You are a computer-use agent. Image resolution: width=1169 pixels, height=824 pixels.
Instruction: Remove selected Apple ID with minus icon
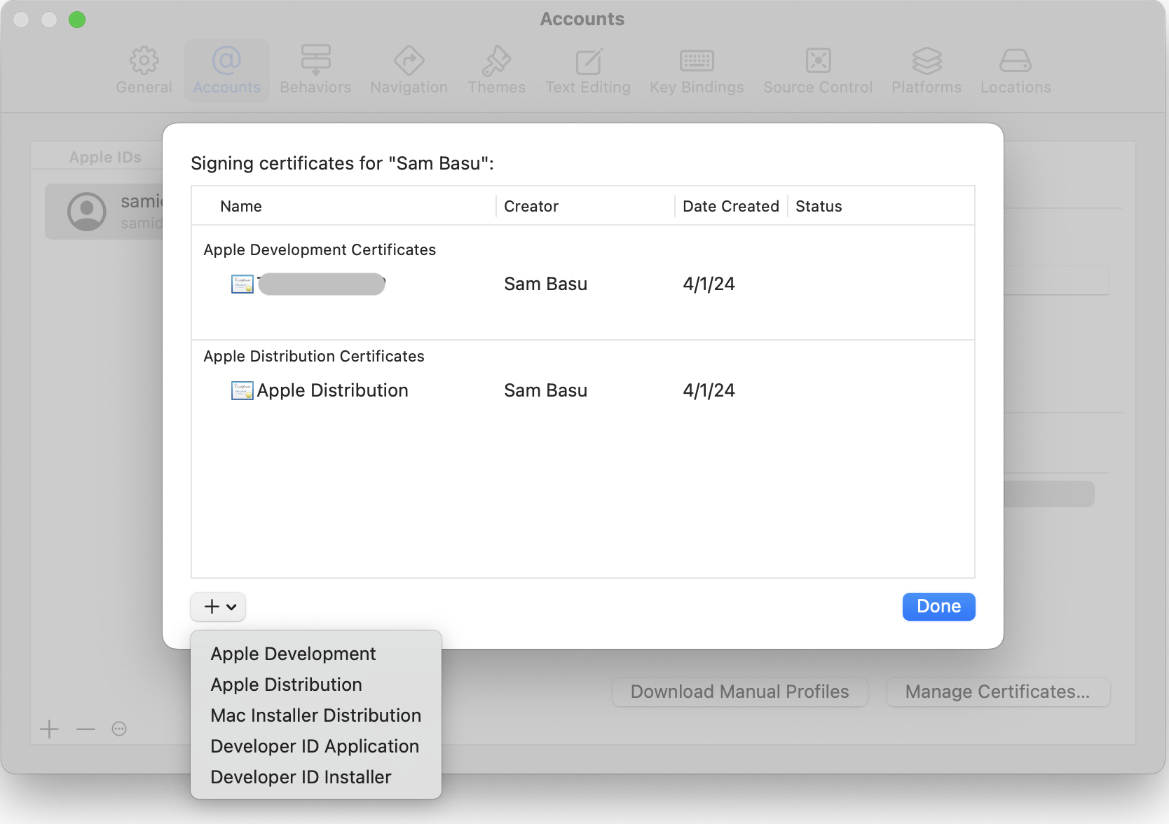[86, 729]
